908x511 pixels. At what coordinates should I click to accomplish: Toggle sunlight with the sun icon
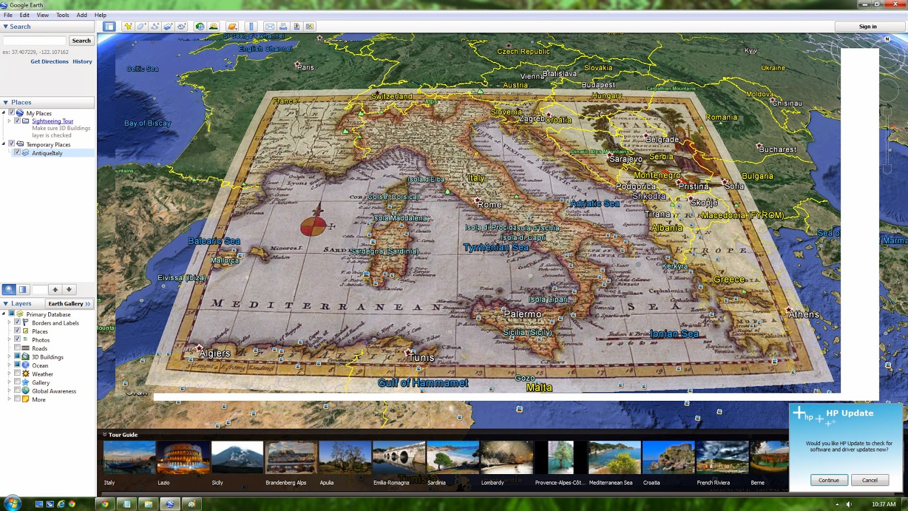tap(214, 26)
